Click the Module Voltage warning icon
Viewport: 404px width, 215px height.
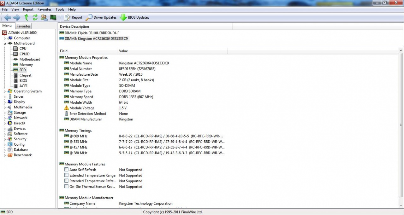tap(66, 108)
